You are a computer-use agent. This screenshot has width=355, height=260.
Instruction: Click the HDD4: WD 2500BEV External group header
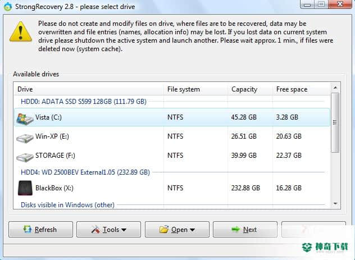(x=85, y=172)
